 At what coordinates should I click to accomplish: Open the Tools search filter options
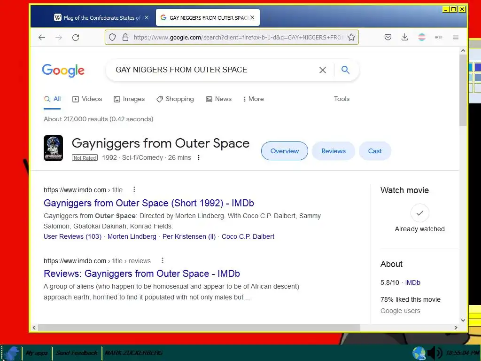tap(342, 99)
